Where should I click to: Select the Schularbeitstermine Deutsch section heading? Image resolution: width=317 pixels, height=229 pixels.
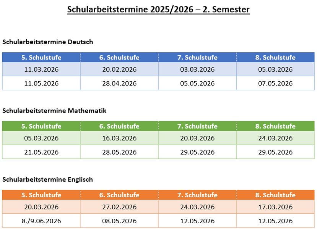(48, 42)
